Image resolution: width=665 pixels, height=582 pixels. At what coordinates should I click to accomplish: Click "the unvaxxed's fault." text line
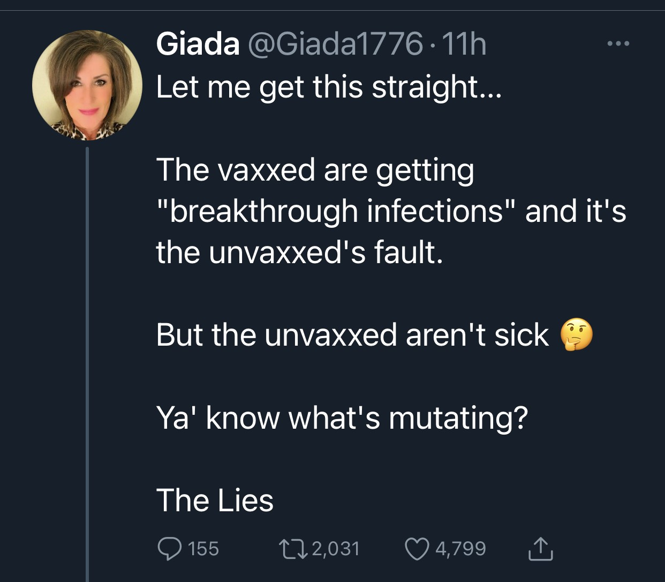coord(300,252)
